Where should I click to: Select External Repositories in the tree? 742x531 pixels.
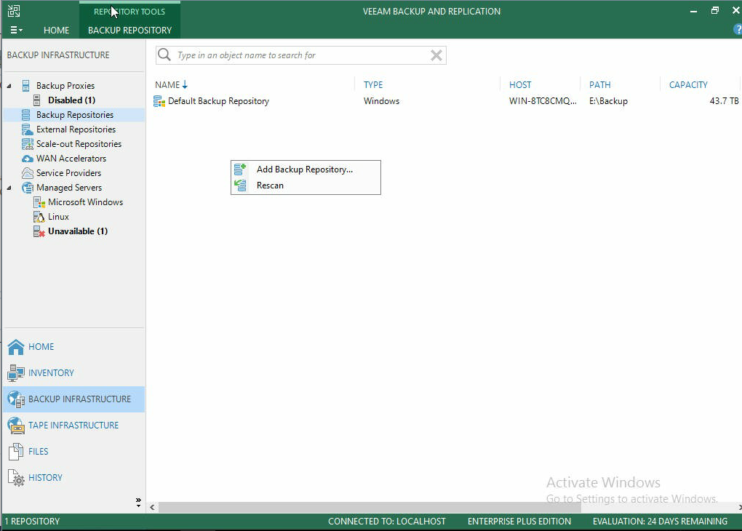[76, 129]
